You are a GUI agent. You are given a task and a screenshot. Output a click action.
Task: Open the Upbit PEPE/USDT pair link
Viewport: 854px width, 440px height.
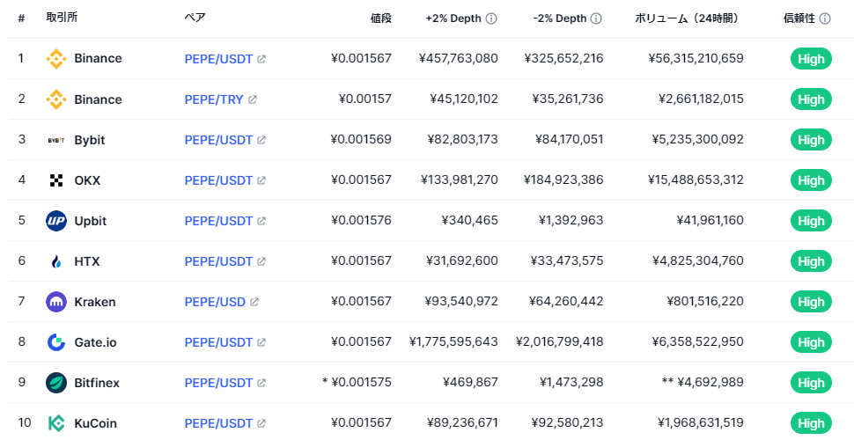pos(218,221)
